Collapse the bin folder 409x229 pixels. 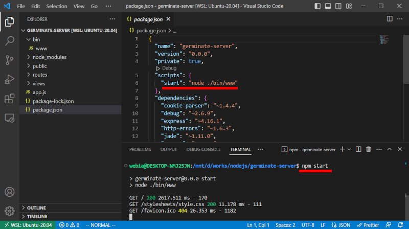point(71,39)
